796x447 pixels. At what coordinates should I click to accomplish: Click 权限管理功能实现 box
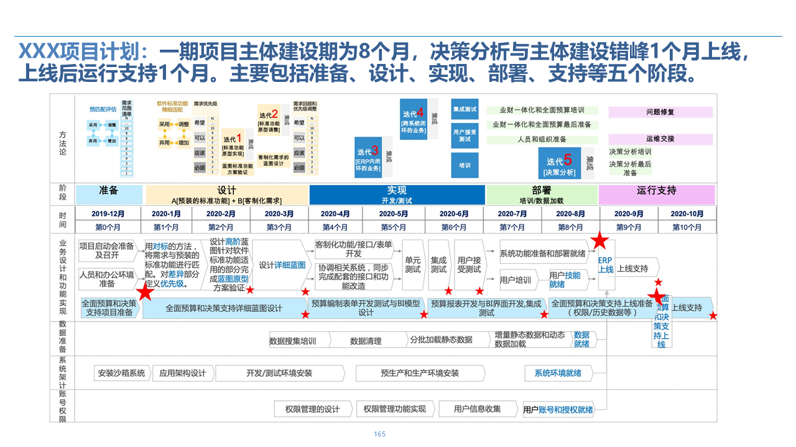point(395,409)
